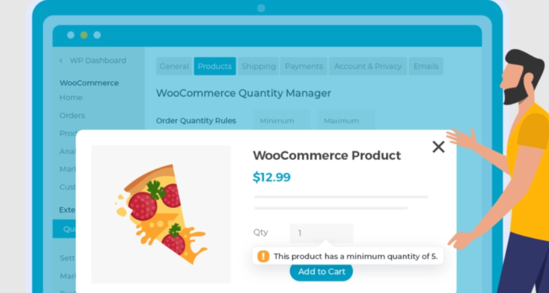Close the WooCommerce Product popup
549x293 pixels.
click(438, 147)
